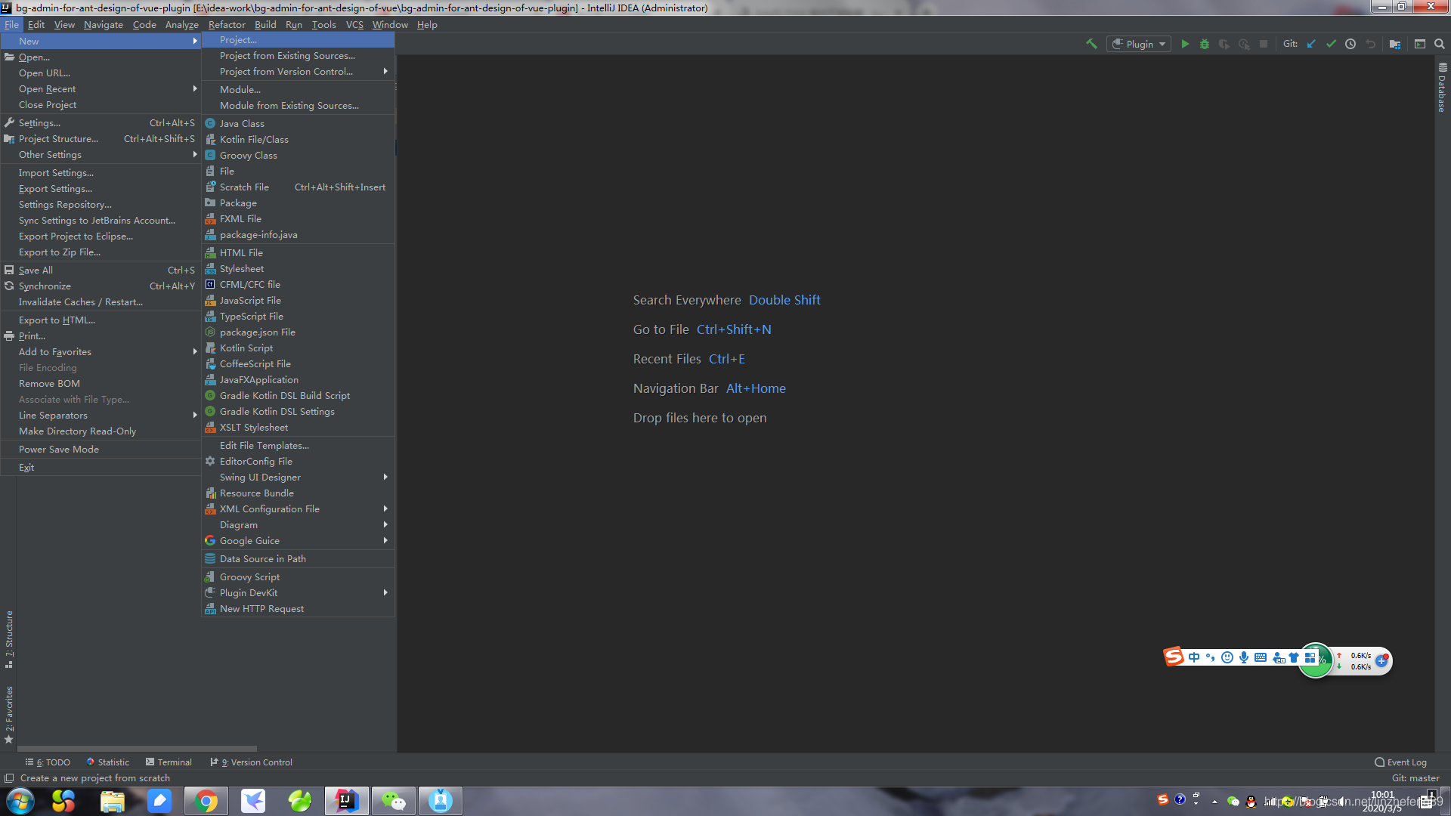
Task: Expand the Other Settings submenu
Action: 101,155
